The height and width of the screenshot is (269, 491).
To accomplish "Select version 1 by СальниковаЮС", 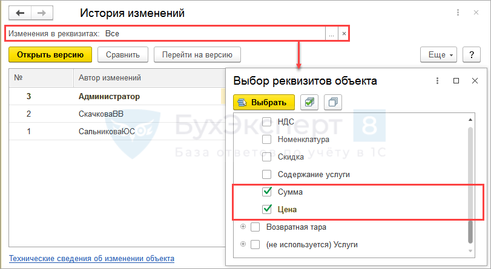I will coord(117,131).
